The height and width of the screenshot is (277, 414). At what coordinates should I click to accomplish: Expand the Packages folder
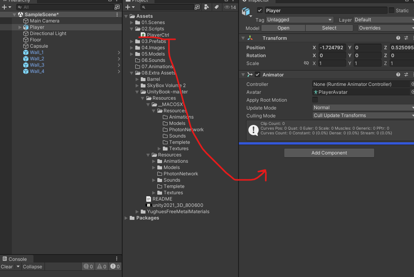point(126,218)
